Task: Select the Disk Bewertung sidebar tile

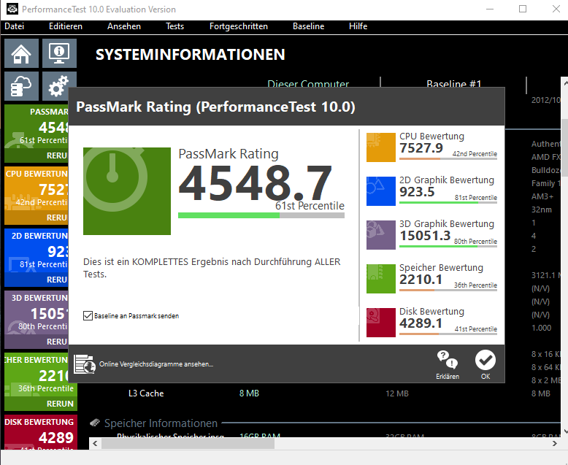Action: pos(41,432)
